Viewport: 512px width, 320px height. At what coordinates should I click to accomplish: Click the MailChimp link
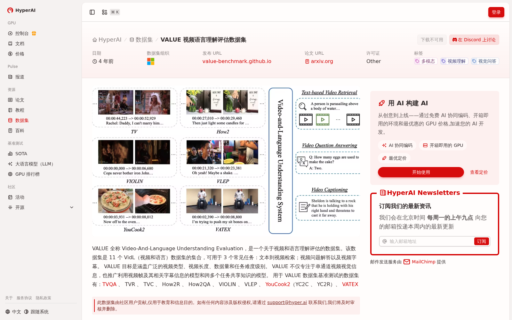click(x=423, y=262)
